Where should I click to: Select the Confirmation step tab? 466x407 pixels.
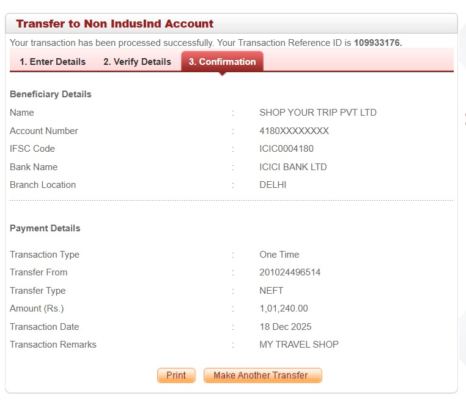222,62
